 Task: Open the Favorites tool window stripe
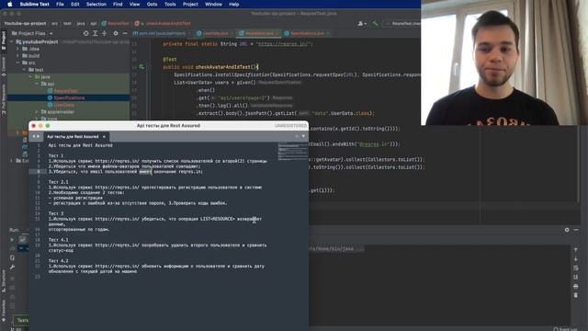(x=4, y=311)
